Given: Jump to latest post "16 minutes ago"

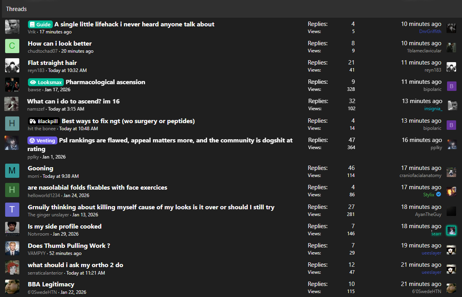Looking at the screenshot, I should tap(421, 140).
